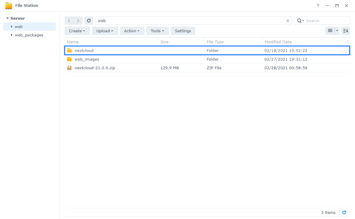Viewport: 355px width, 219px height.
Task: Open column options via the three-dot icon
Action: point(348,42)
